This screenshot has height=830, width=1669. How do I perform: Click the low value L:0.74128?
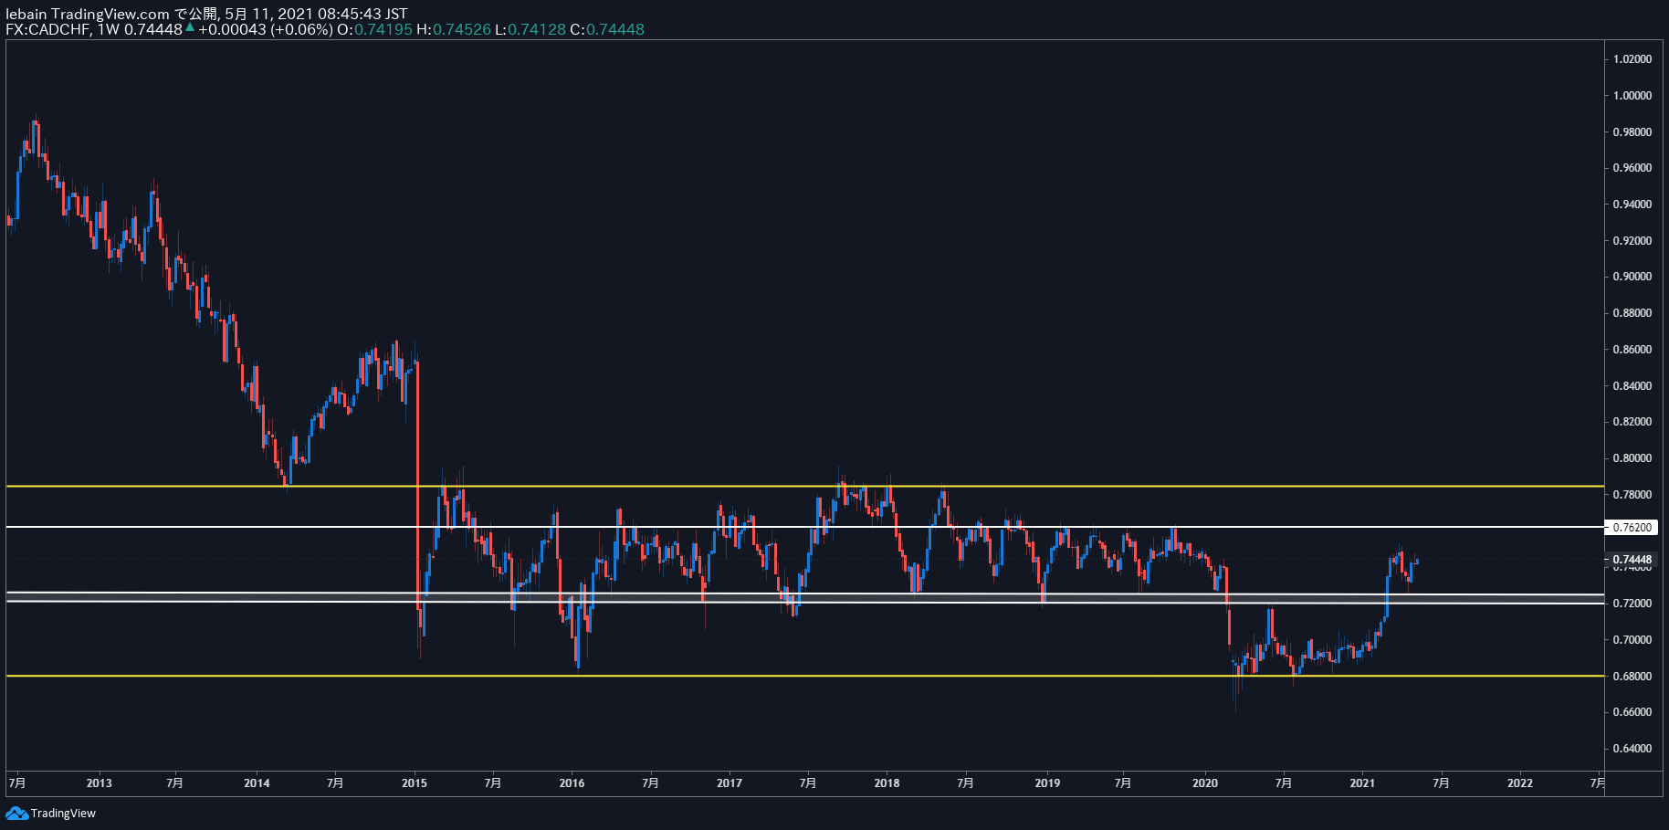coord(530,29)
